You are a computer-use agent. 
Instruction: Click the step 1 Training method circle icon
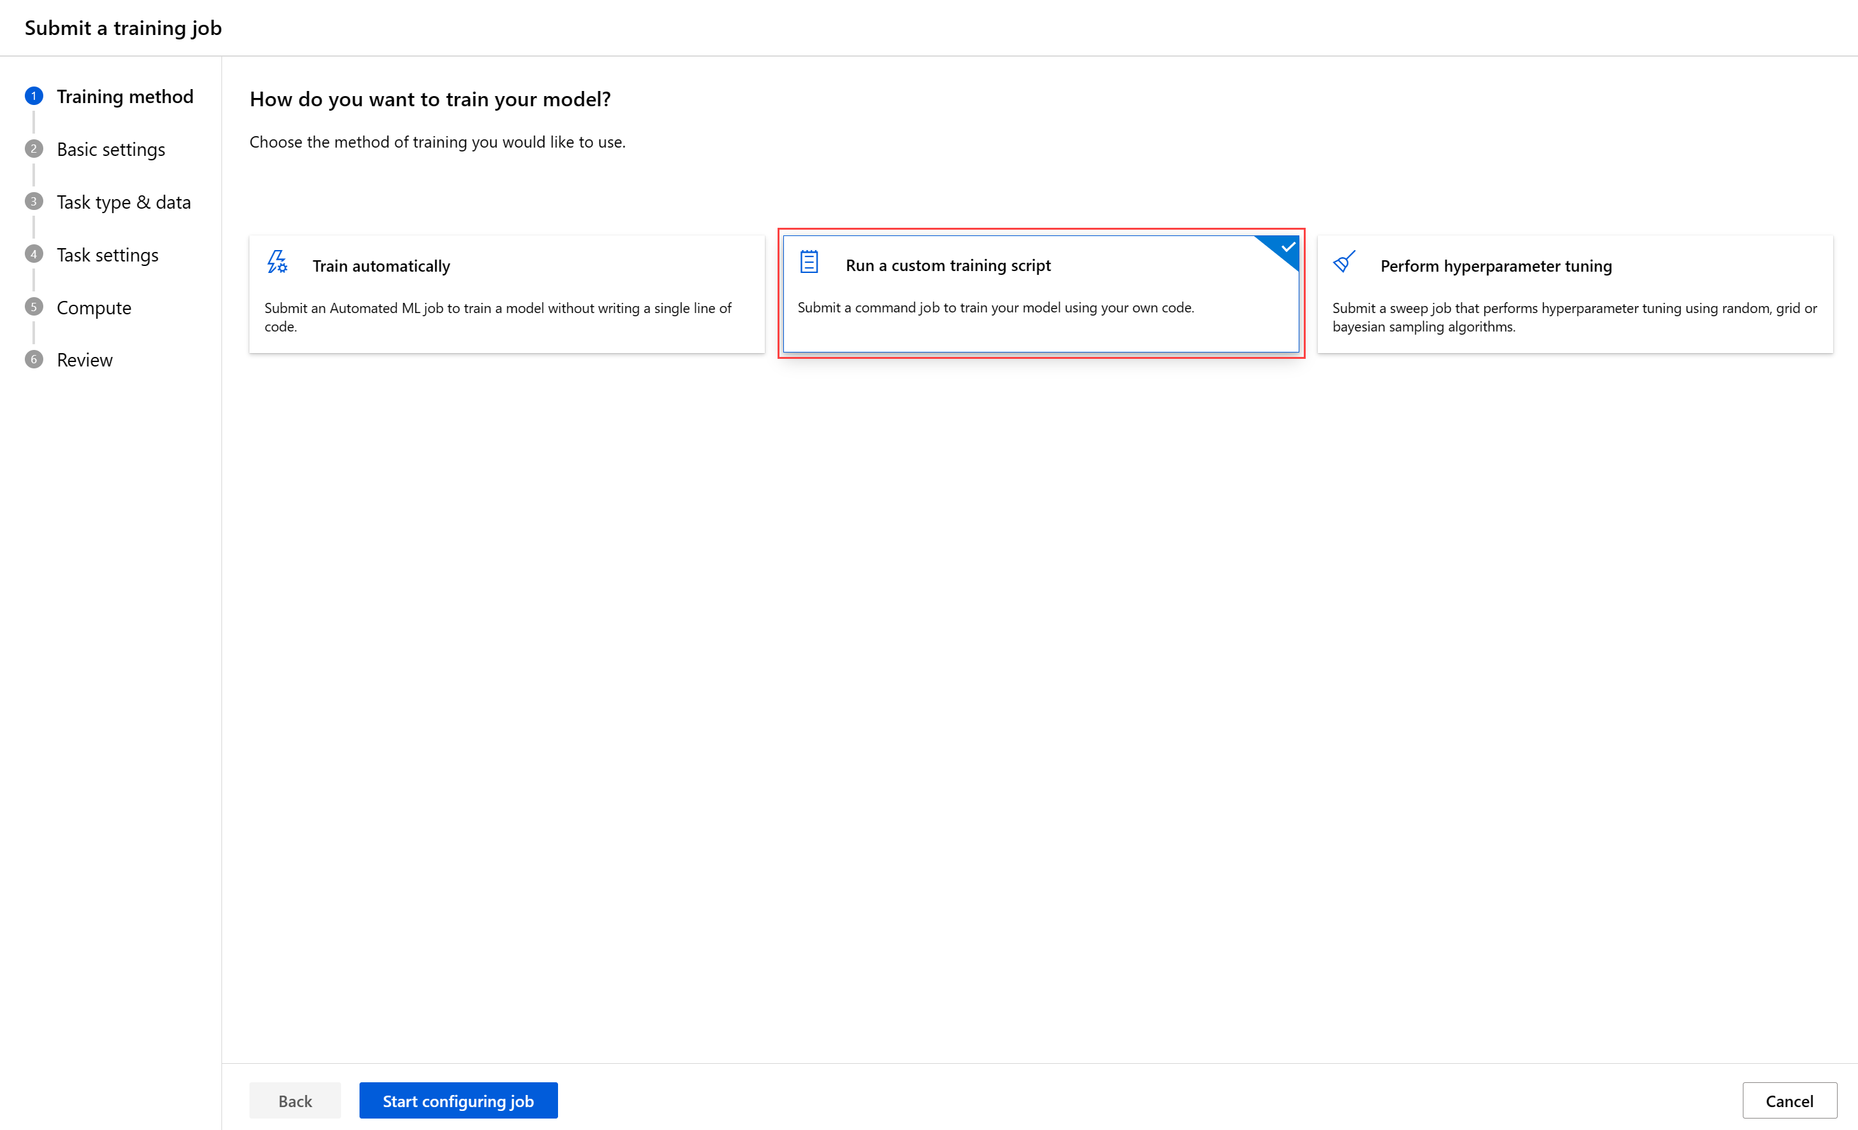[33, 97]
